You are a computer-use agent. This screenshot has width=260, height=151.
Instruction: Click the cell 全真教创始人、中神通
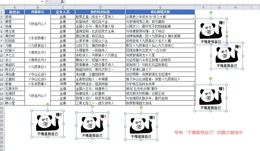[x=100, y=79]
